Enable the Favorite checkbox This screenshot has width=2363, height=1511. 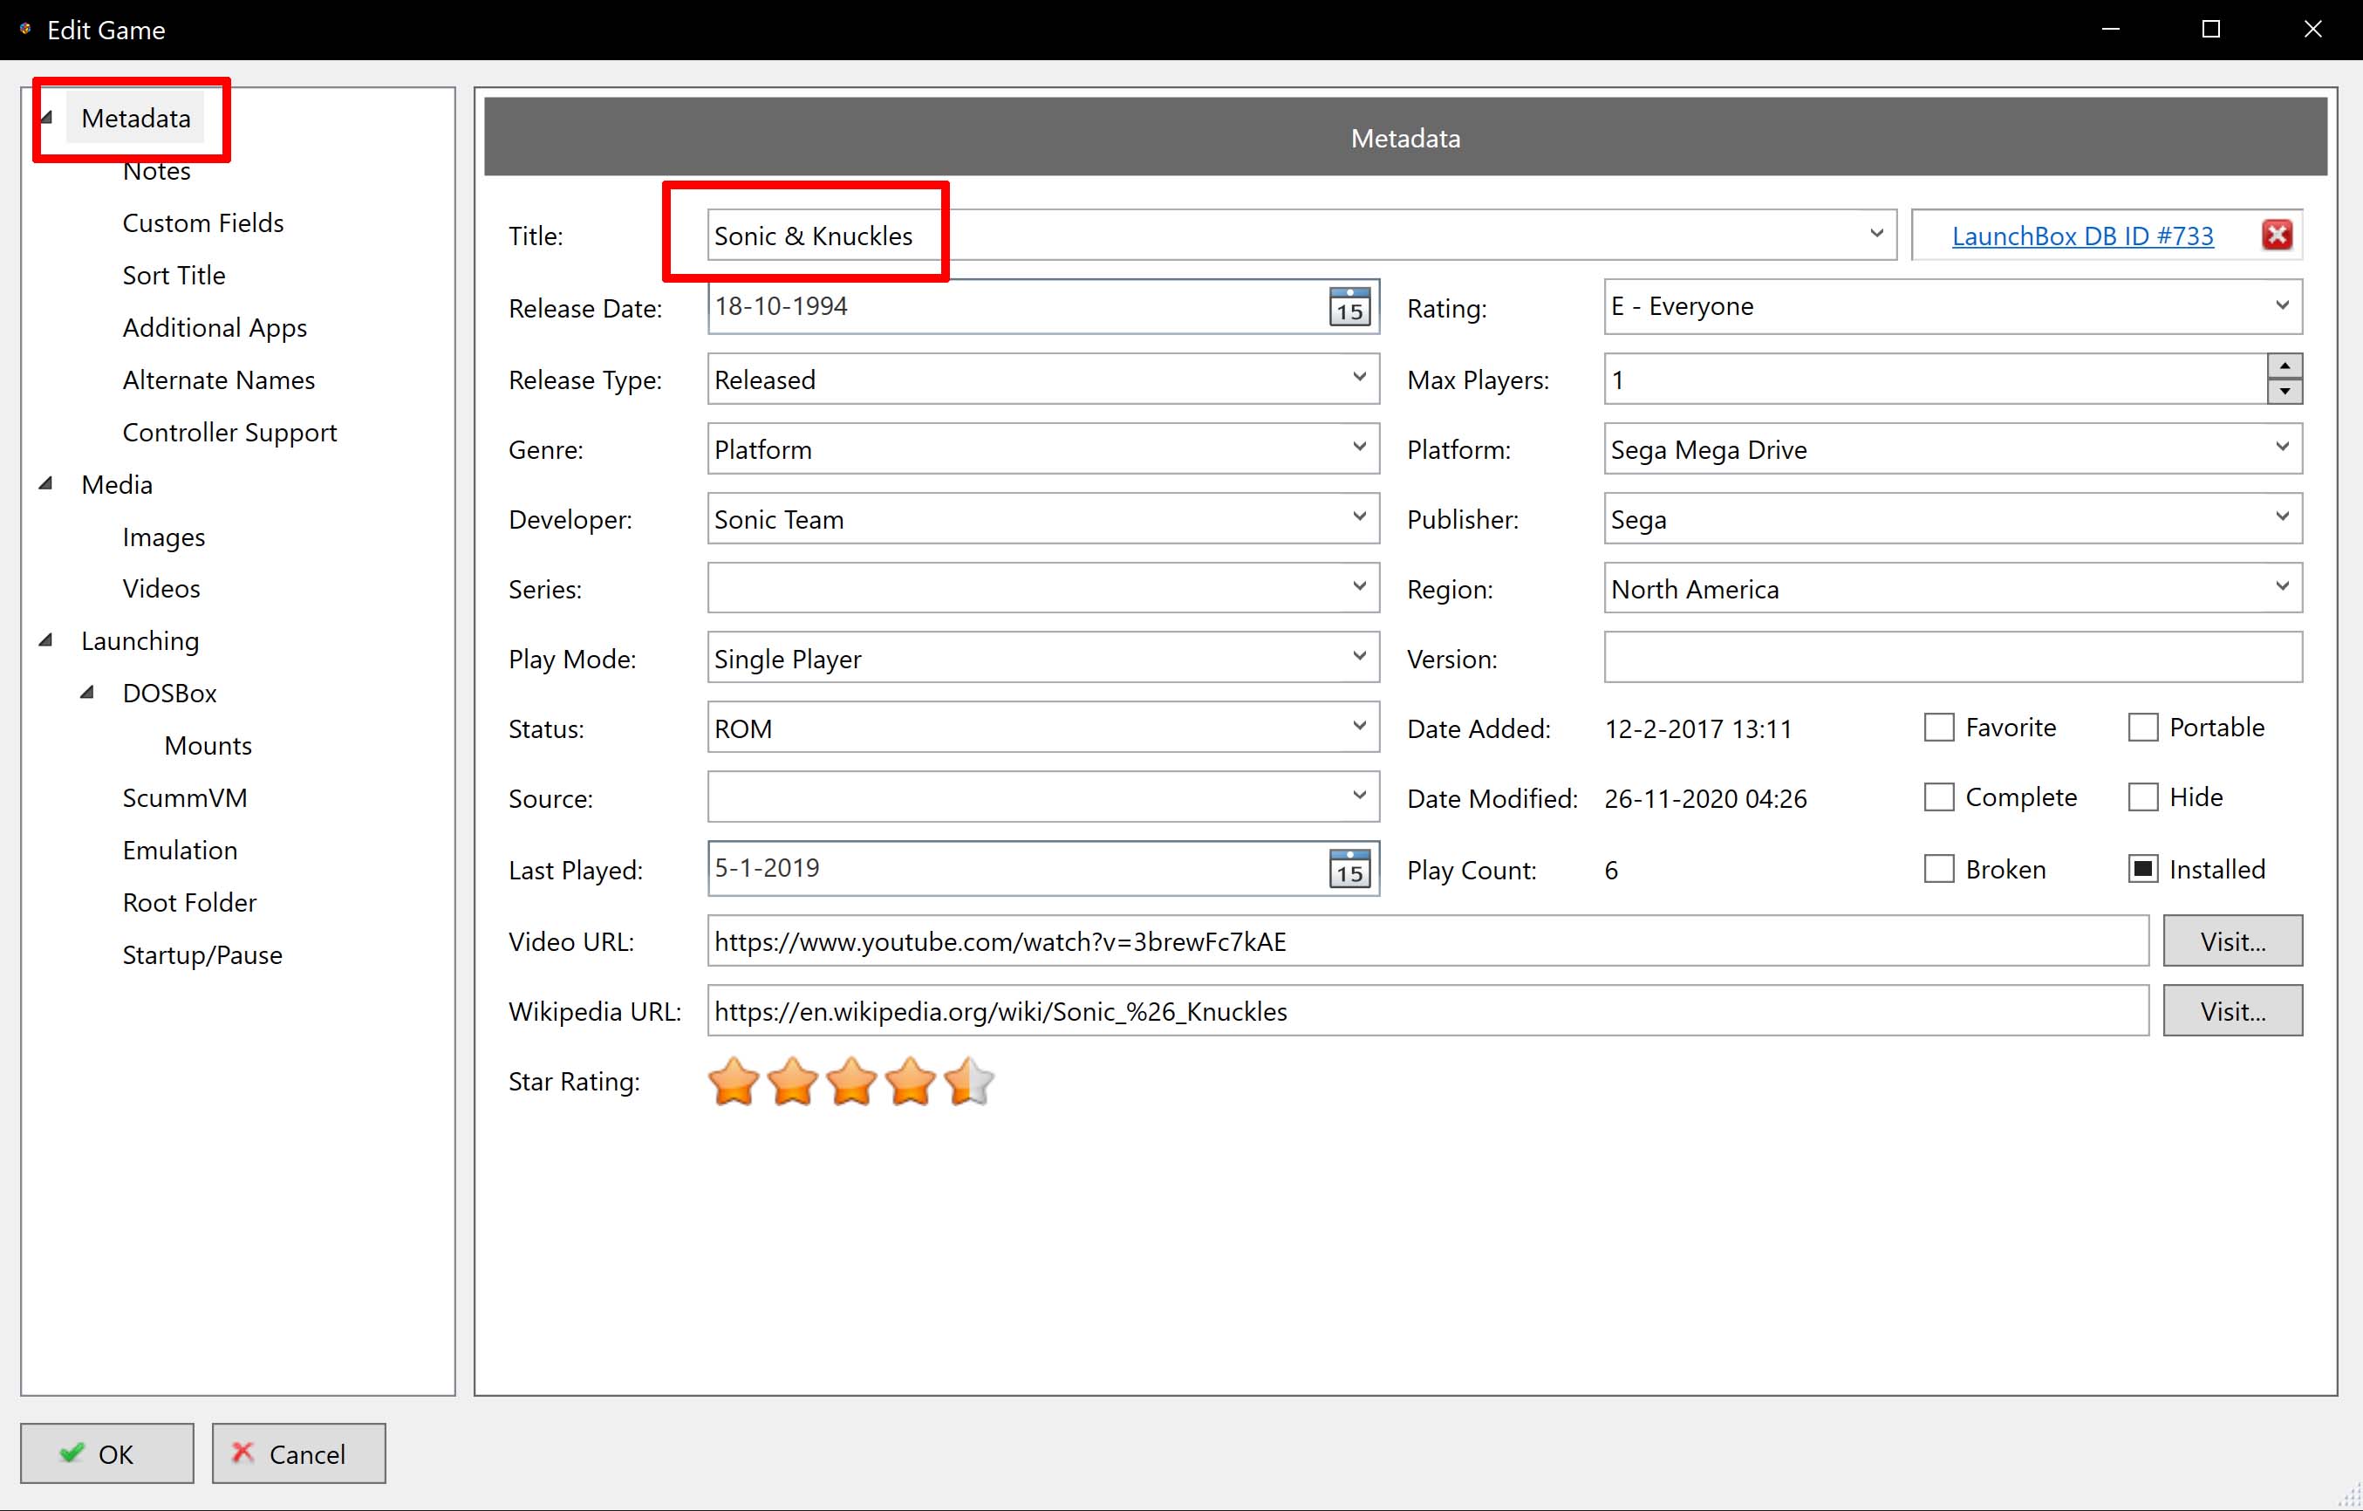(1938, 727)
